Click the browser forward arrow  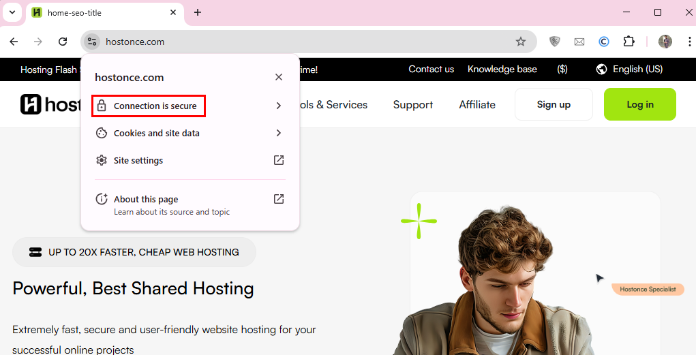[38, 42]
